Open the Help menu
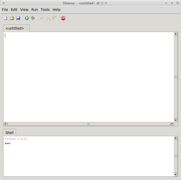181x180 pixels. (x=56, y=10)
